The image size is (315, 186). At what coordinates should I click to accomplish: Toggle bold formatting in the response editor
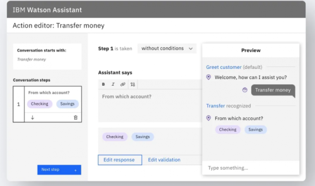[x=104, y=84]
